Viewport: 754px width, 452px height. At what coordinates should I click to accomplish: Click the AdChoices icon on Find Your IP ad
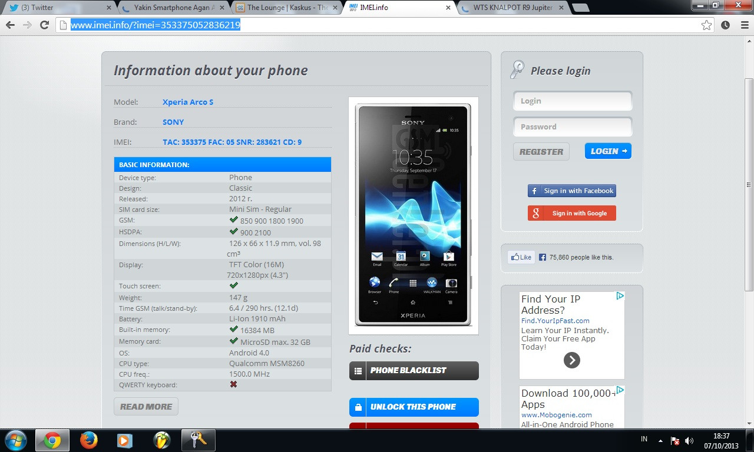[x=620, y=296]
